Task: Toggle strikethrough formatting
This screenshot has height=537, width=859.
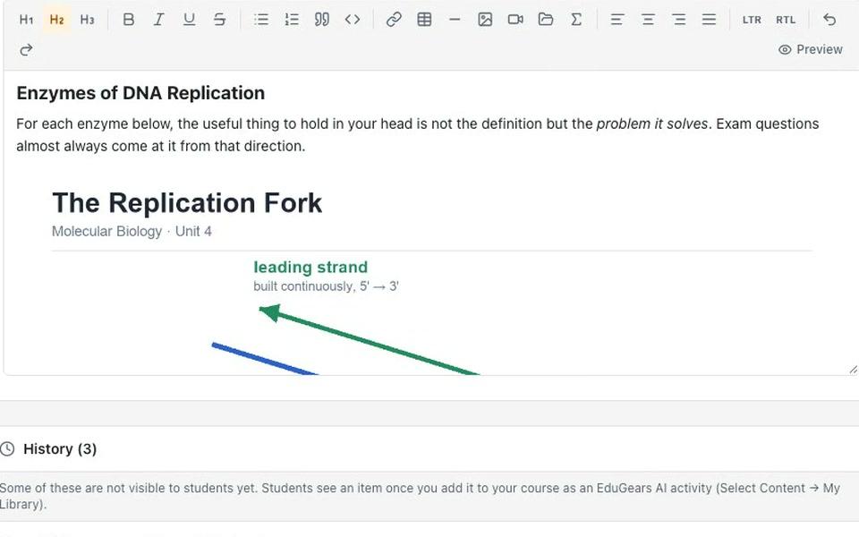Action: point(220,20)
